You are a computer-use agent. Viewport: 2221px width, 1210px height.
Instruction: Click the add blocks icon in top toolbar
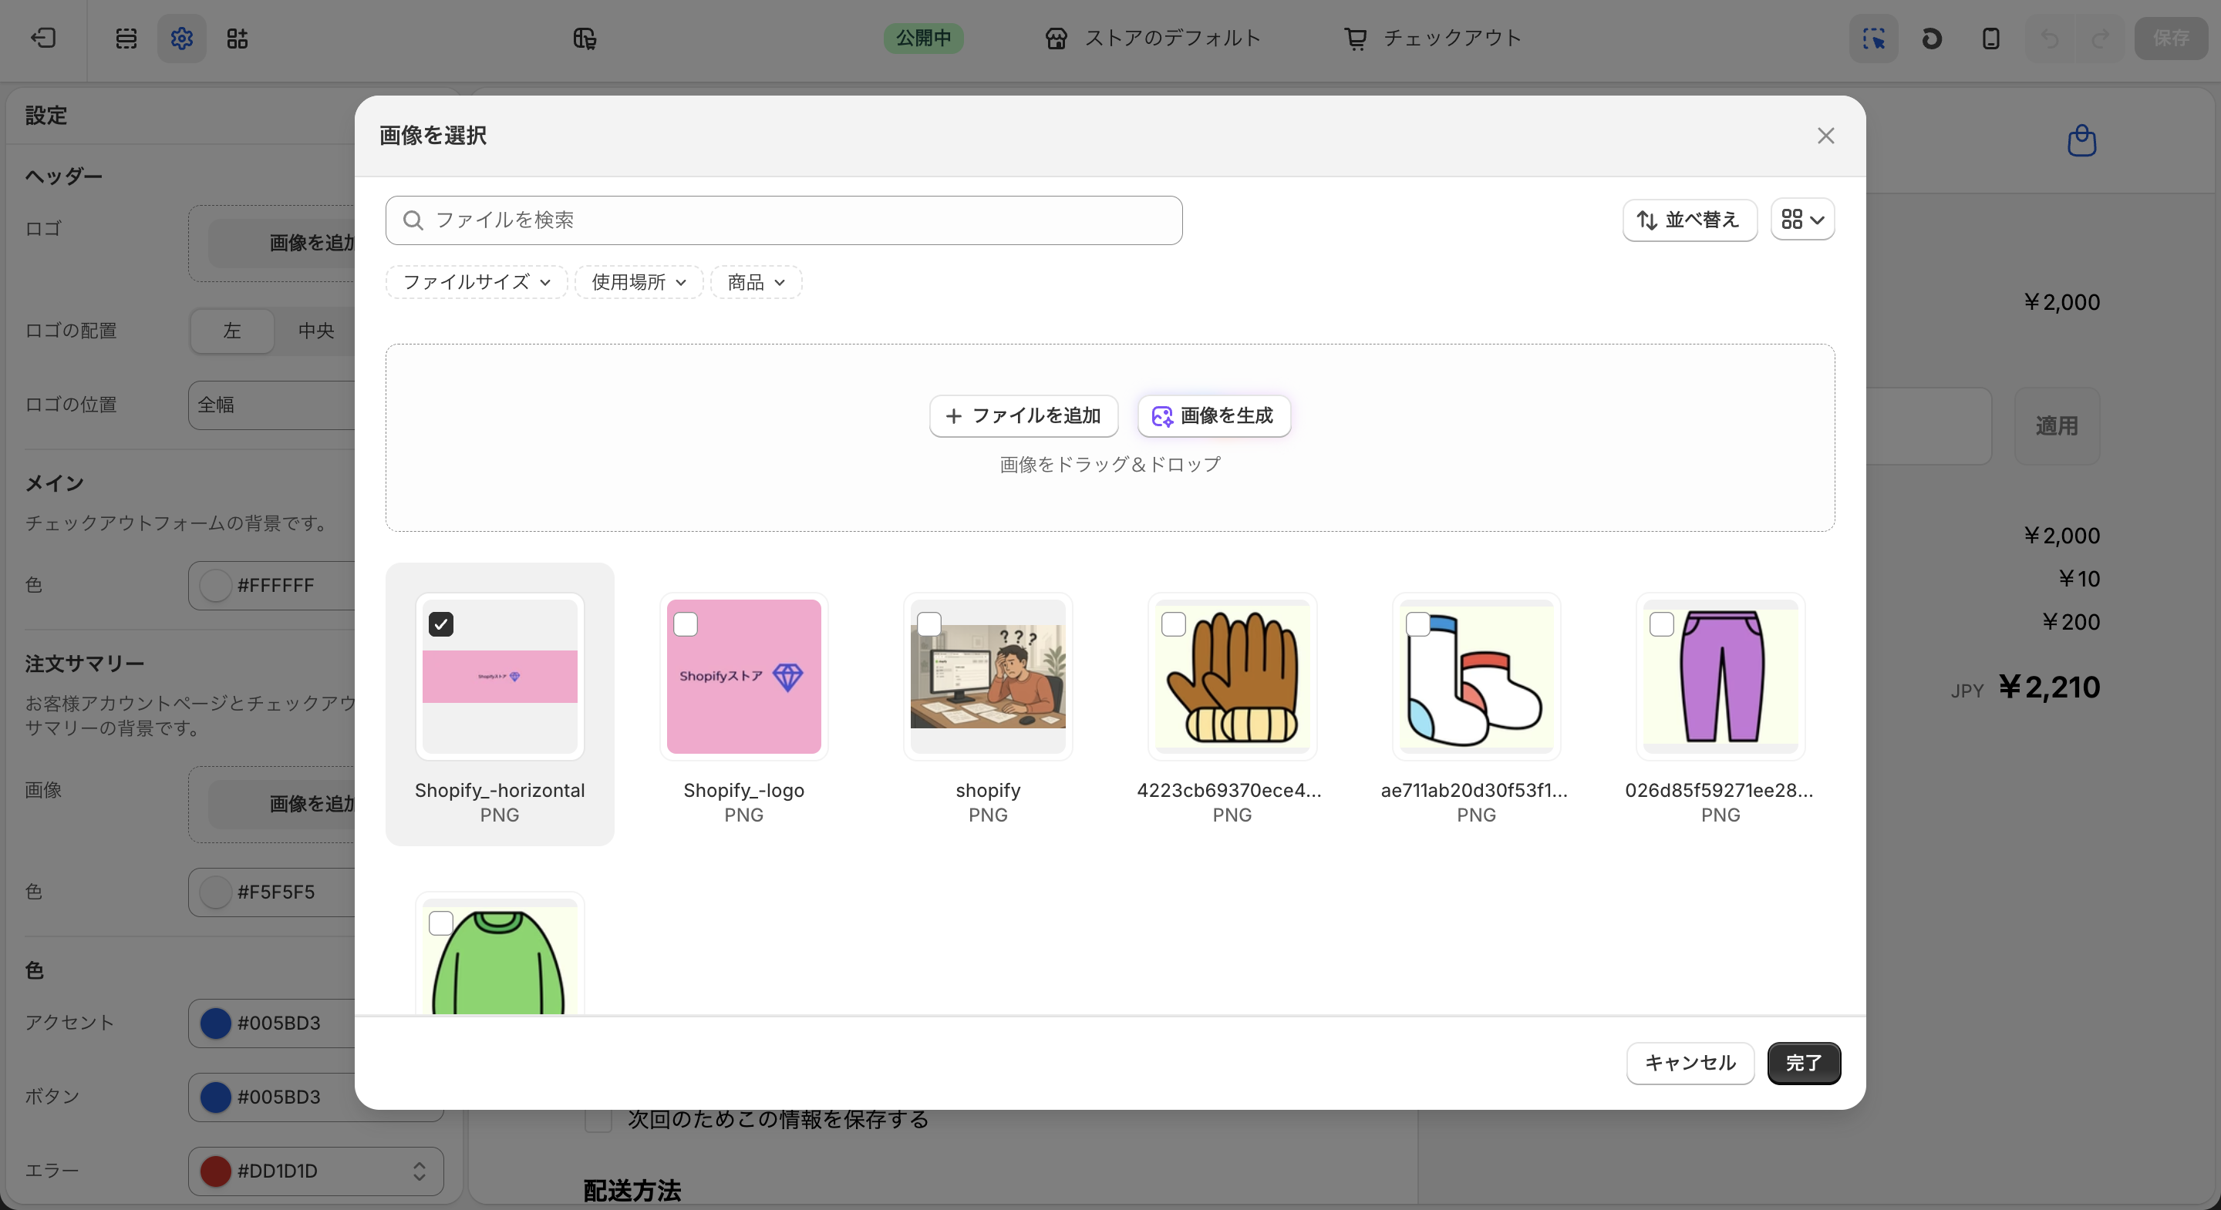[237, 39]
